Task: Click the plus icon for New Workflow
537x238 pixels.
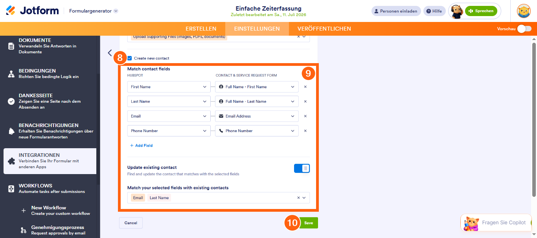Action: tap(24, 211)
